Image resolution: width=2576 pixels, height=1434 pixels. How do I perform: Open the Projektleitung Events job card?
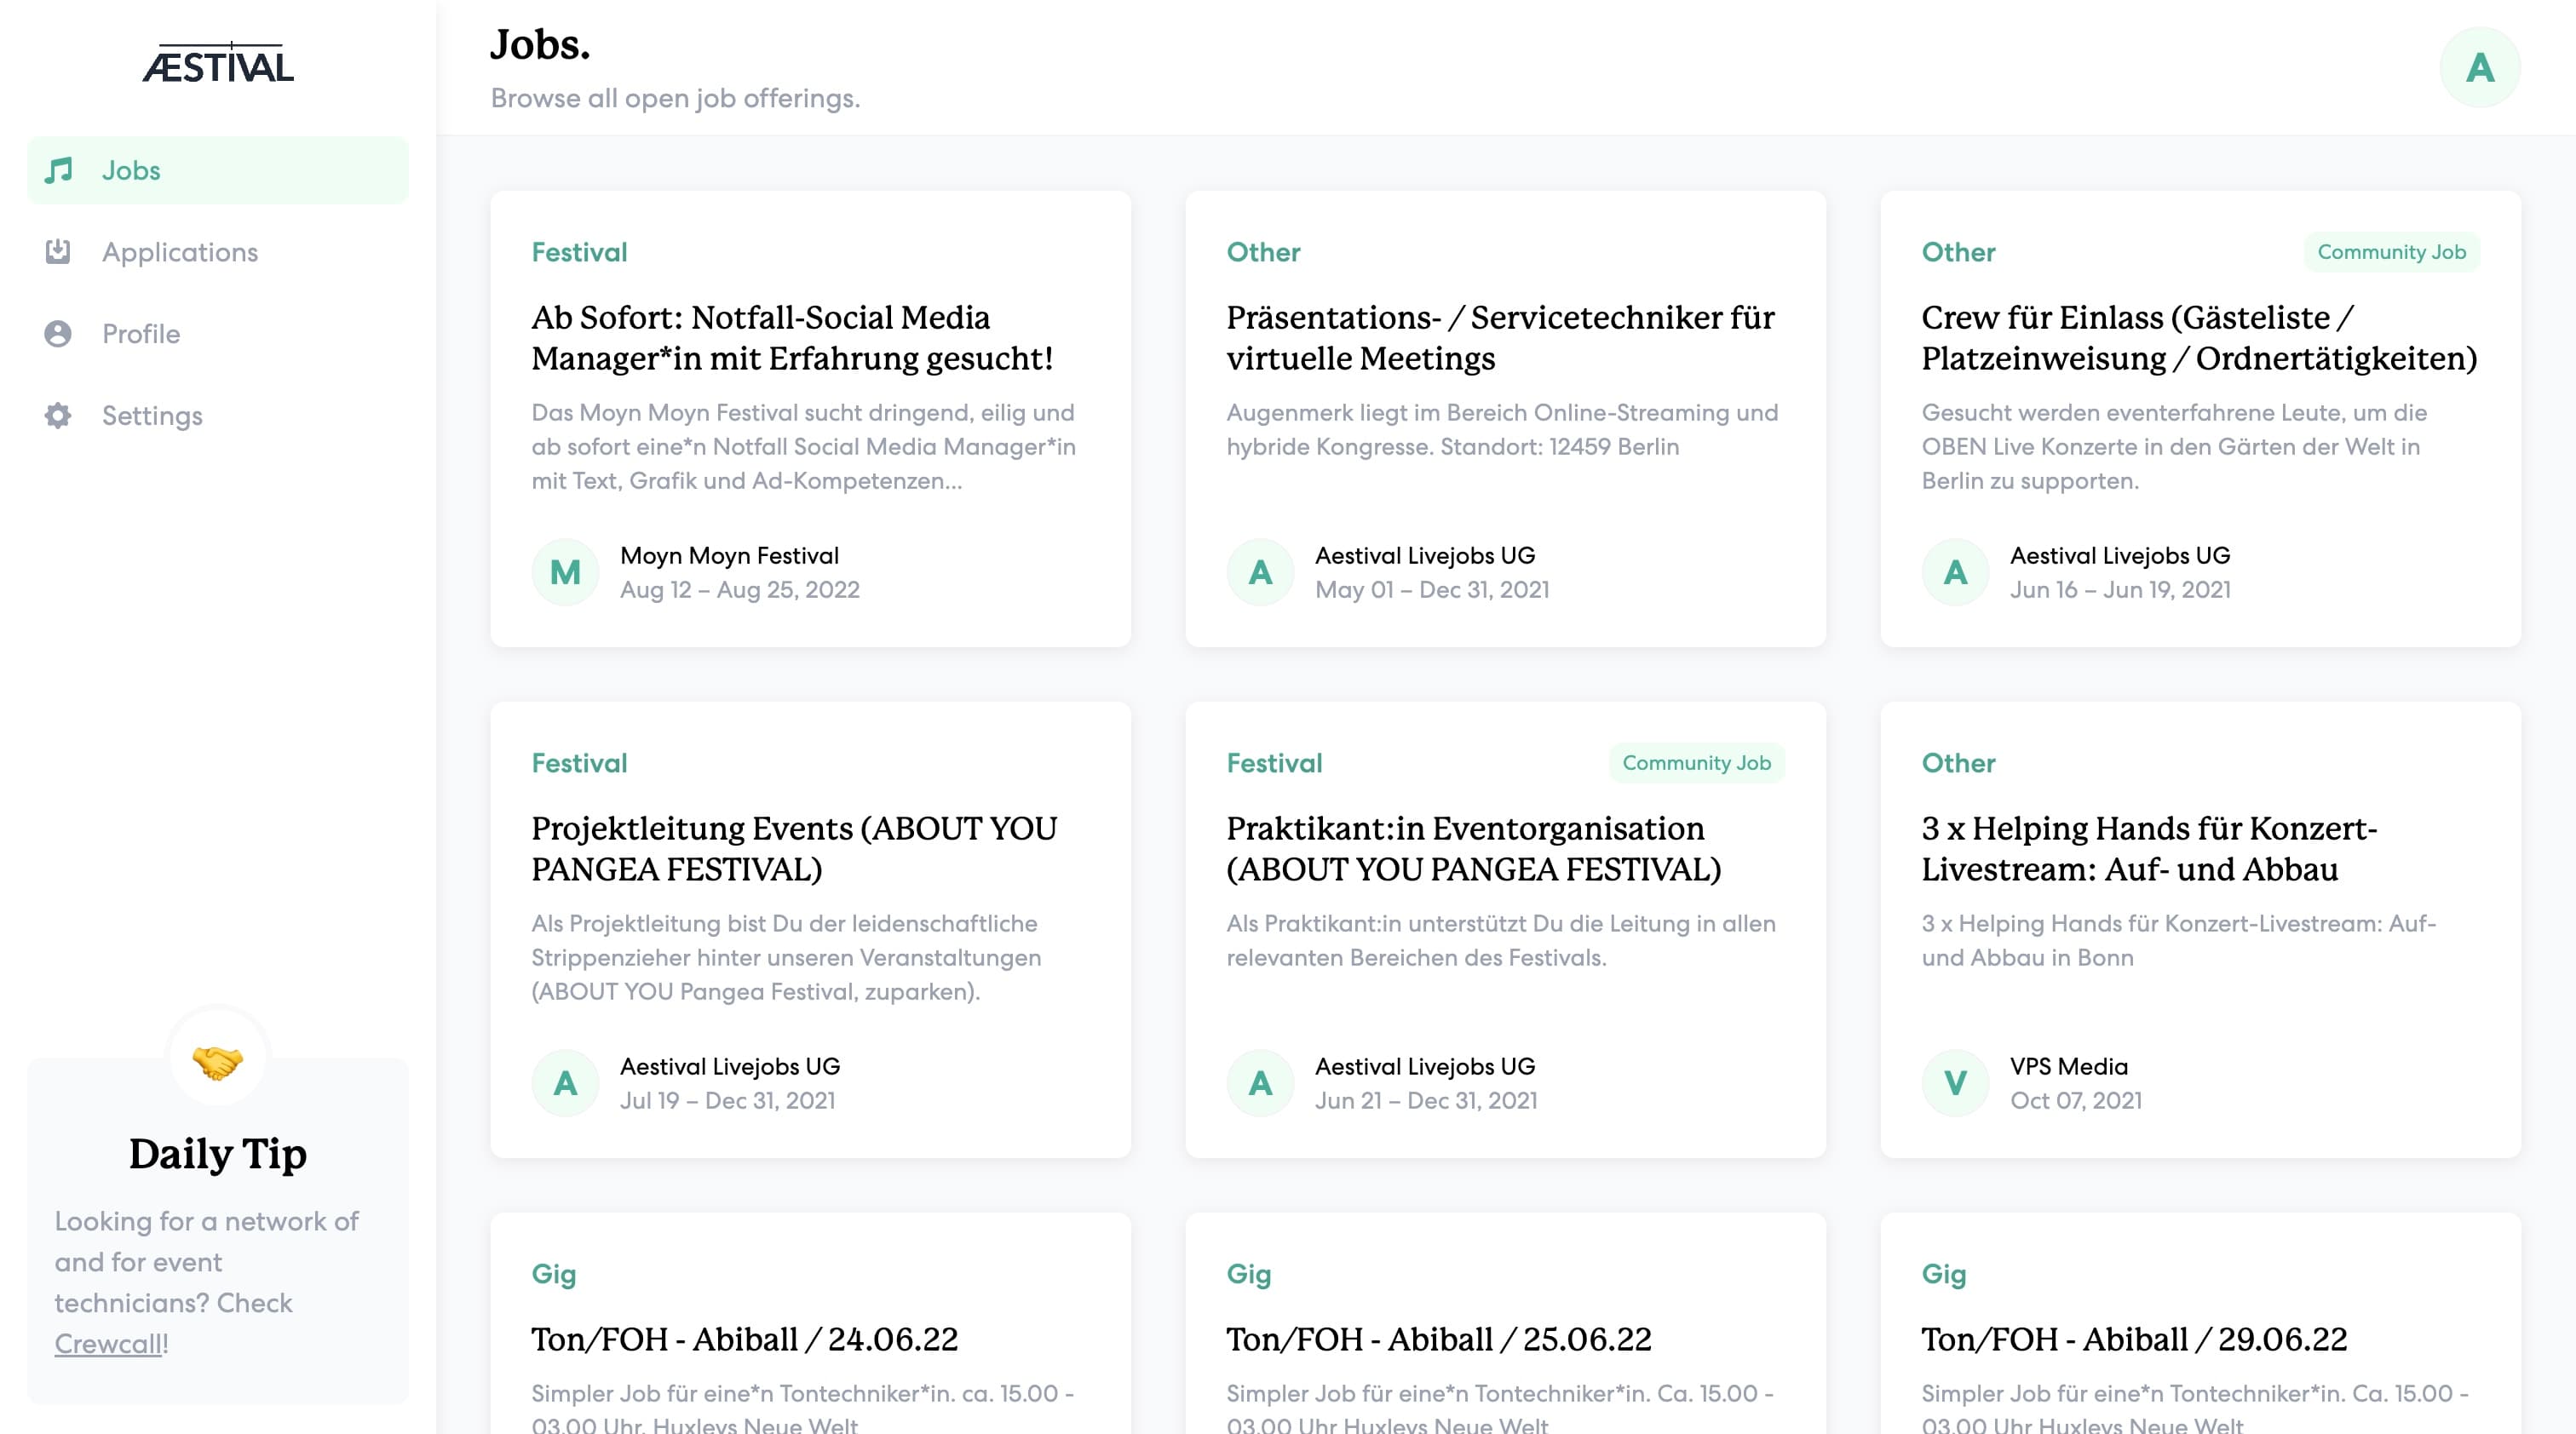tap(795, 848)
